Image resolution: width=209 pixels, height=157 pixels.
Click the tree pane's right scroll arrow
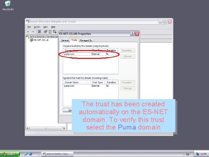click(x=64, y=128)
